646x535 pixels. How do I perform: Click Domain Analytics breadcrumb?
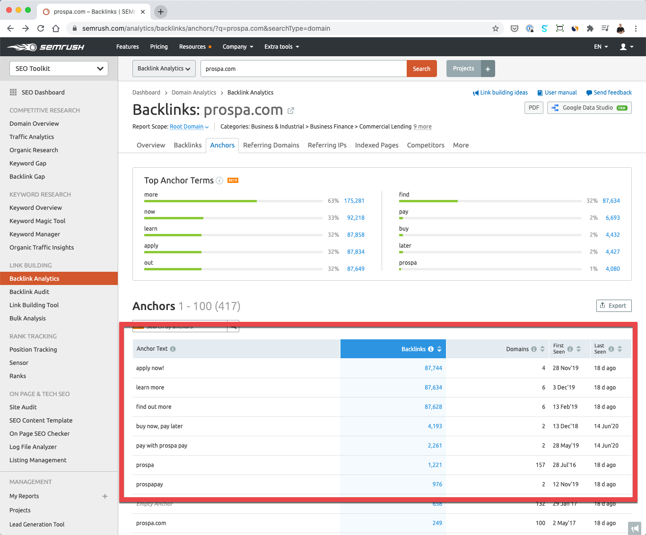point(194,93)
